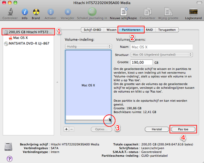Click the Controleer microscope icon
Image resolution: width=204 pixels, height=163 pixels.
point(10,12)
